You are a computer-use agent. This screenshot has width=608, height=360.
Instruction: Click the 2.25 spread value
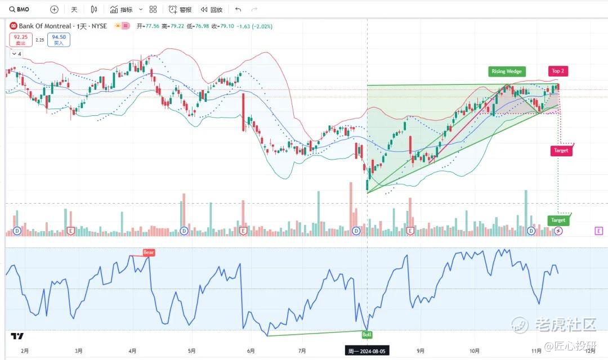pos(40,40)
